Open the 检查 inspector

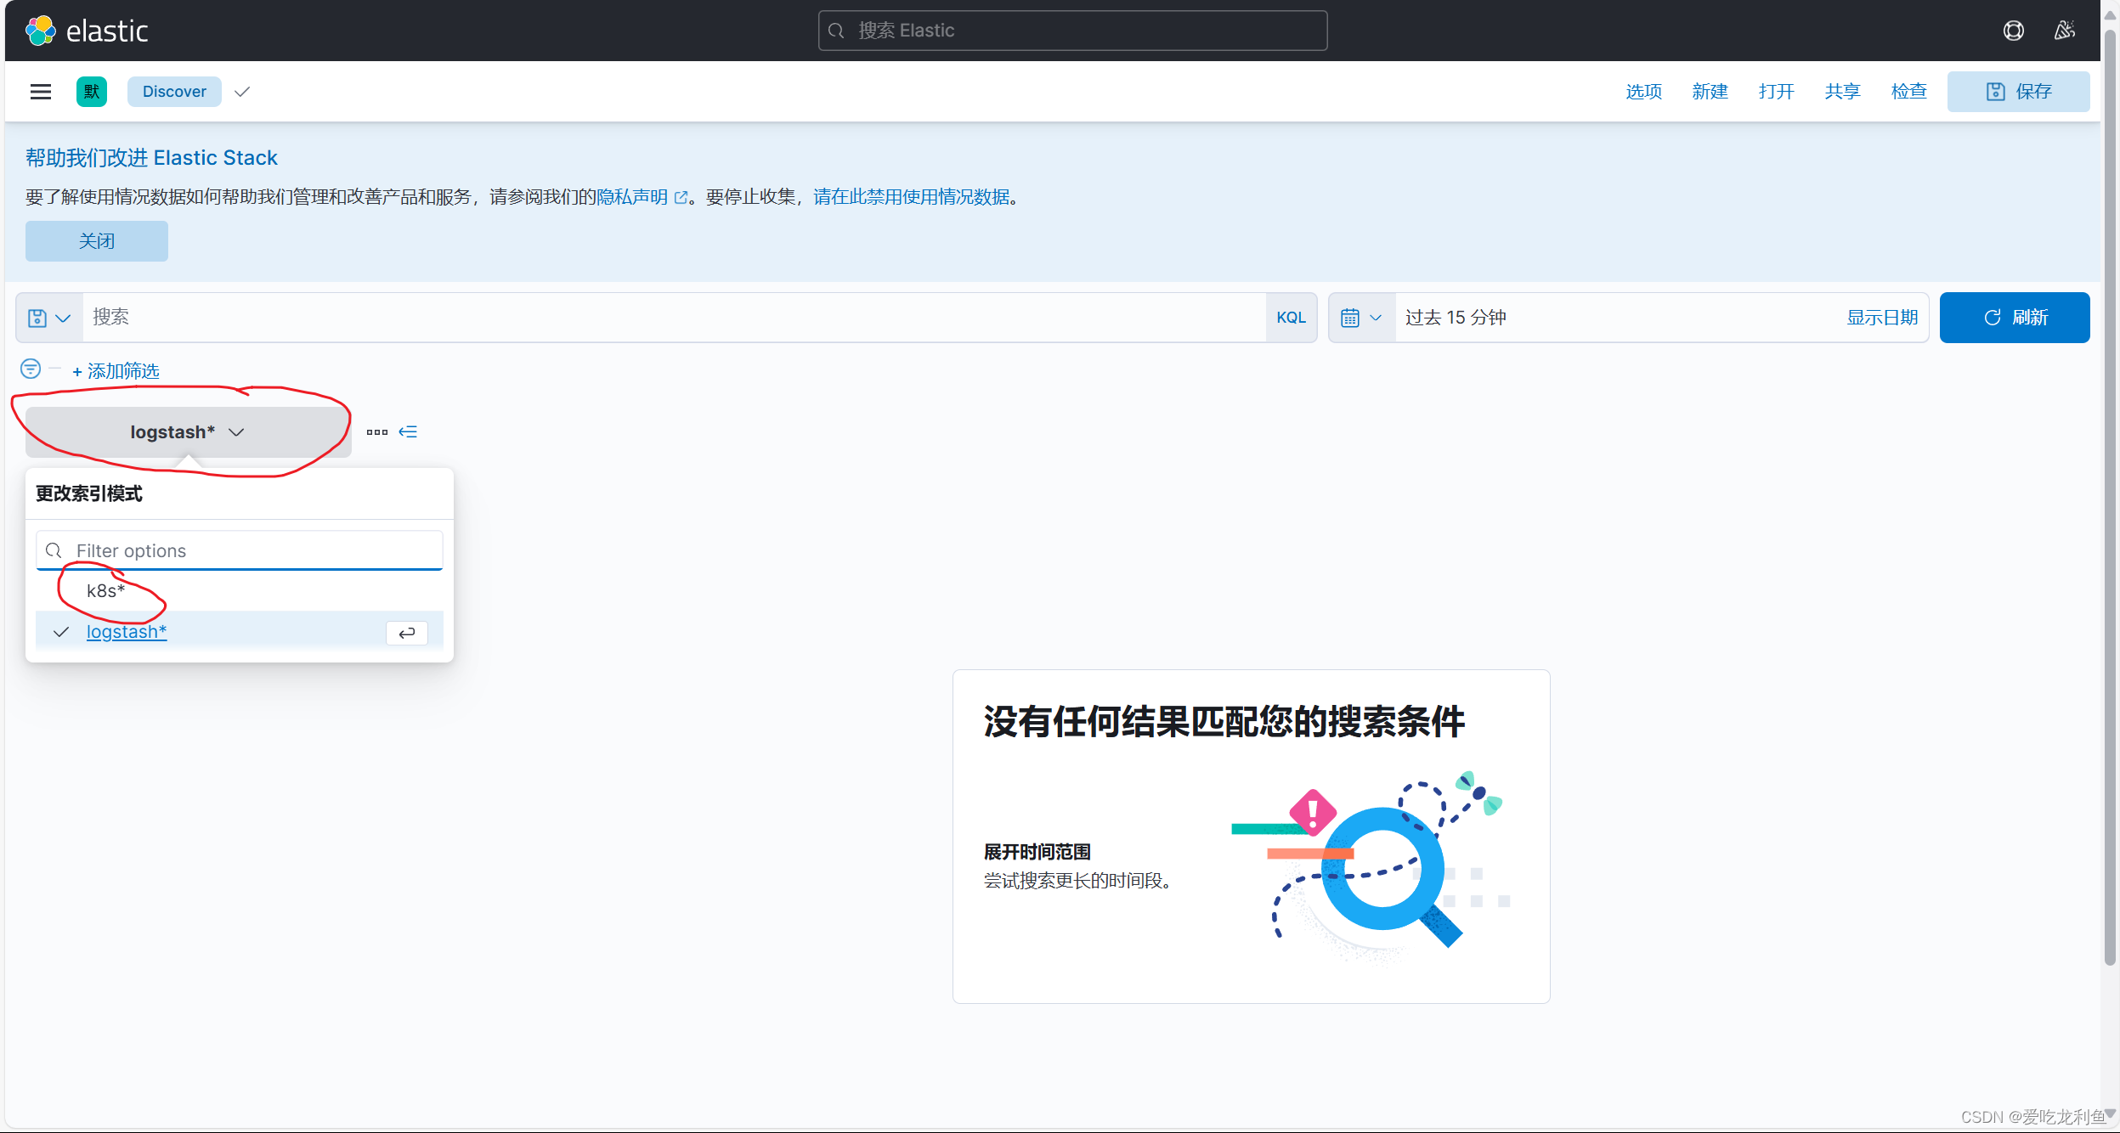[1908, 92]
